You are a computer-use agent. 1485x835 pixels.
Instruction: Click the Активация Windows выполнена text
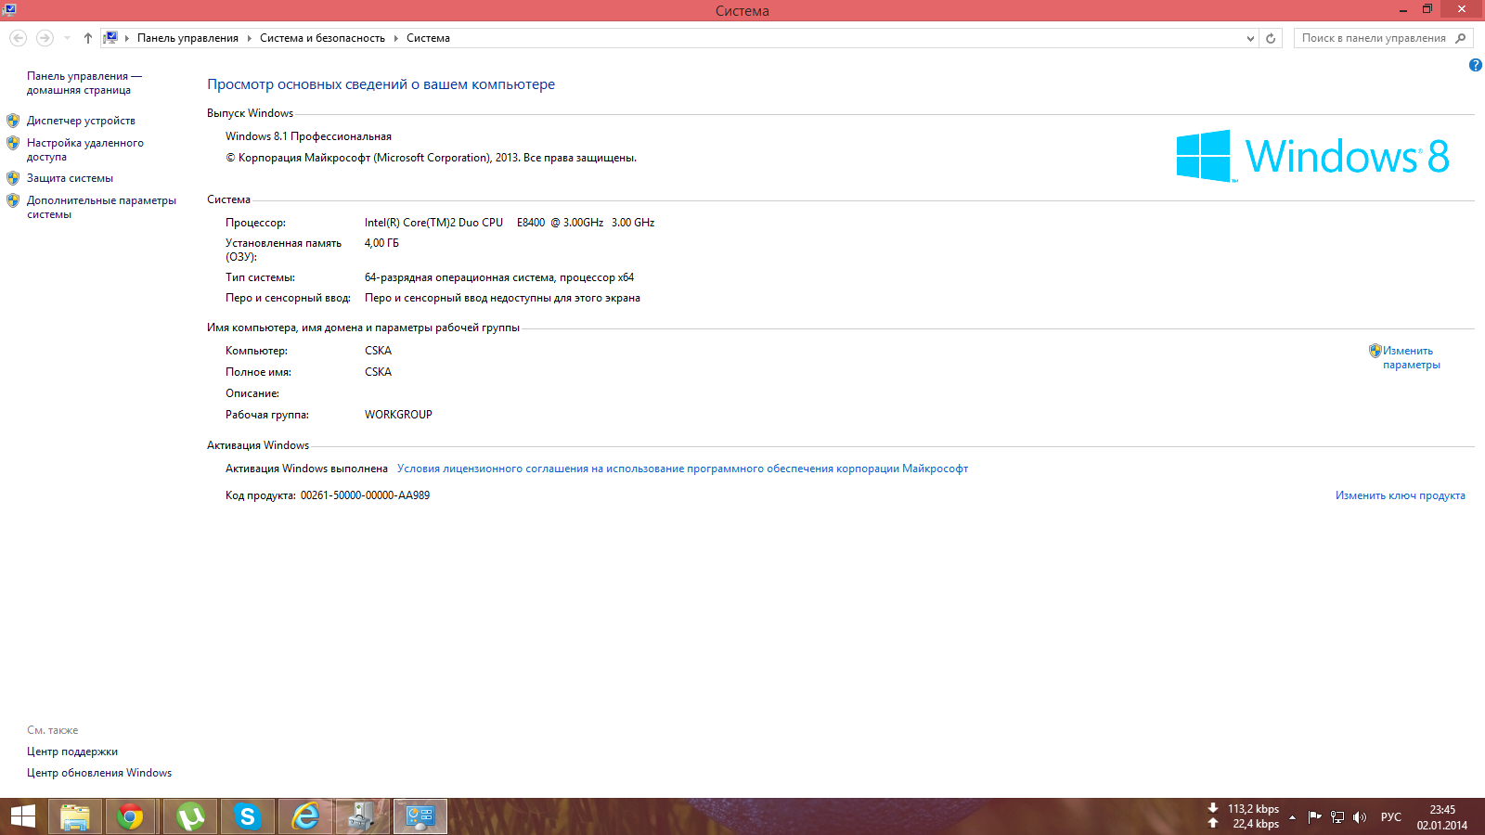pos(306,469)
